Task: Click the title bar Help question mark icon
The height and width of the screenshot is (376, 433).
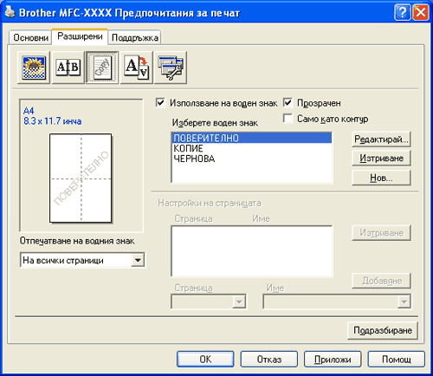Action: tap(402, 13)
